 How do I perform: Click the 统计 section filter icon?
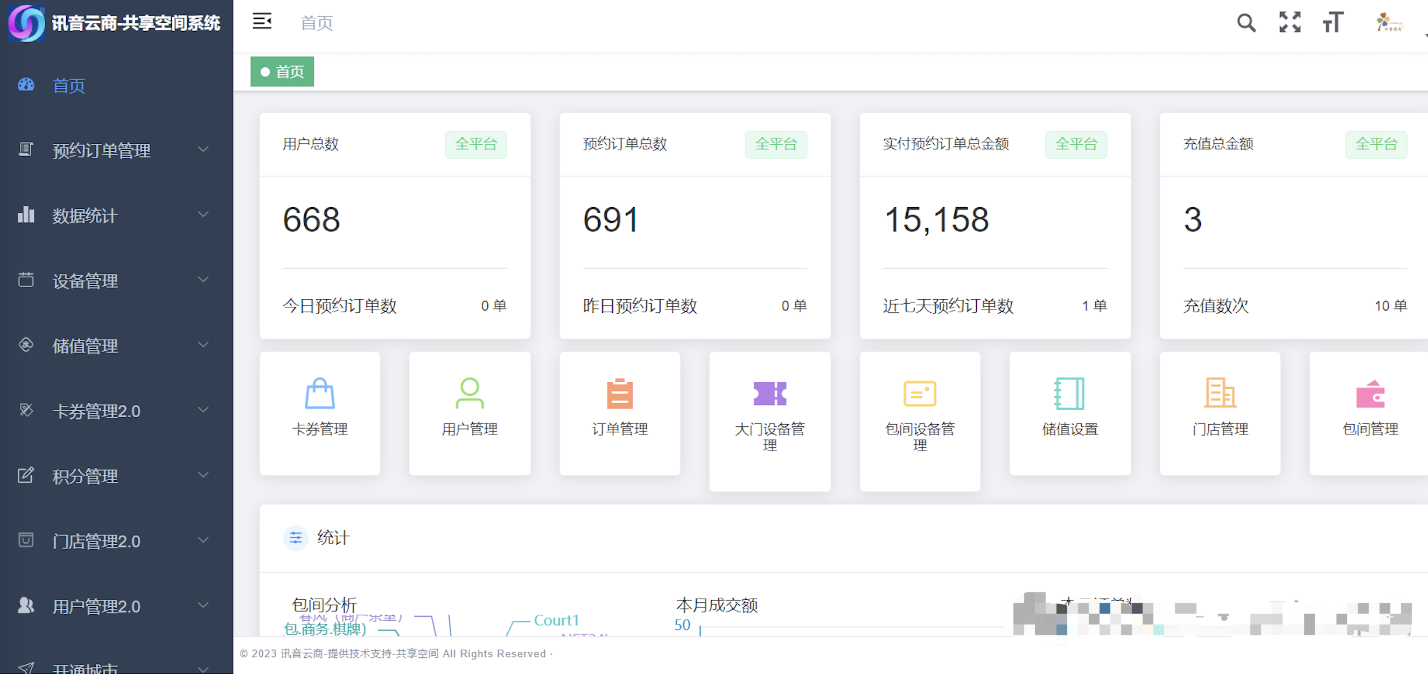296,538
